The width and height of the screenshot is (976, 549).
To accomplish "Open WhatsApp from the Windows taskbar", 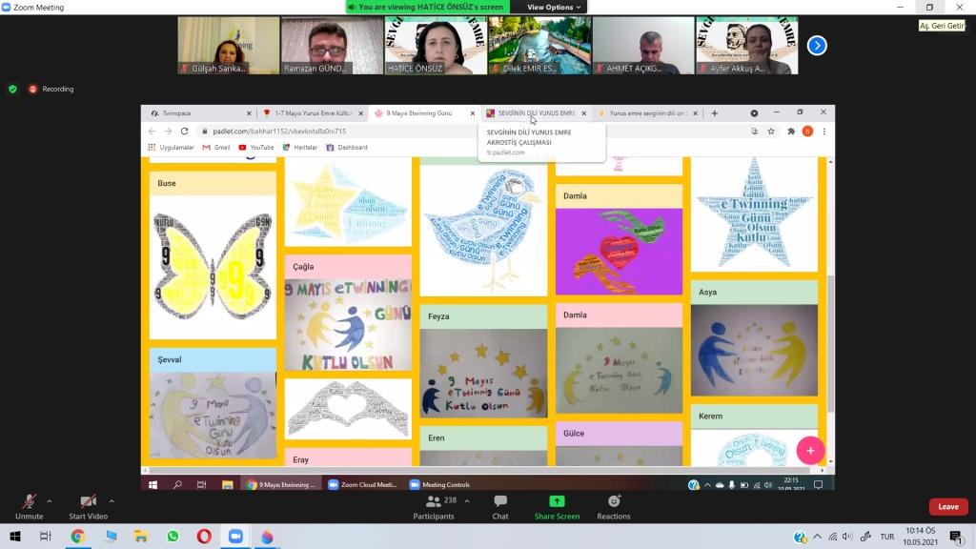I will (x=173, y=537).
